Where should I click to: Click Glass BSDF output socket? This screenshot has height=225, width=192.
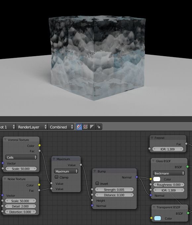coord(187,167)
